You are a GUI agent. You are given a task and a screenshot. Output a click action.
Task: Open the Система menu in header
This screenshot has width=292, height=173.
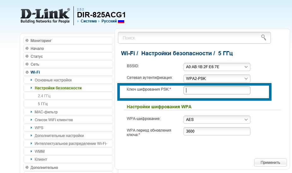[x=89, y=21]
